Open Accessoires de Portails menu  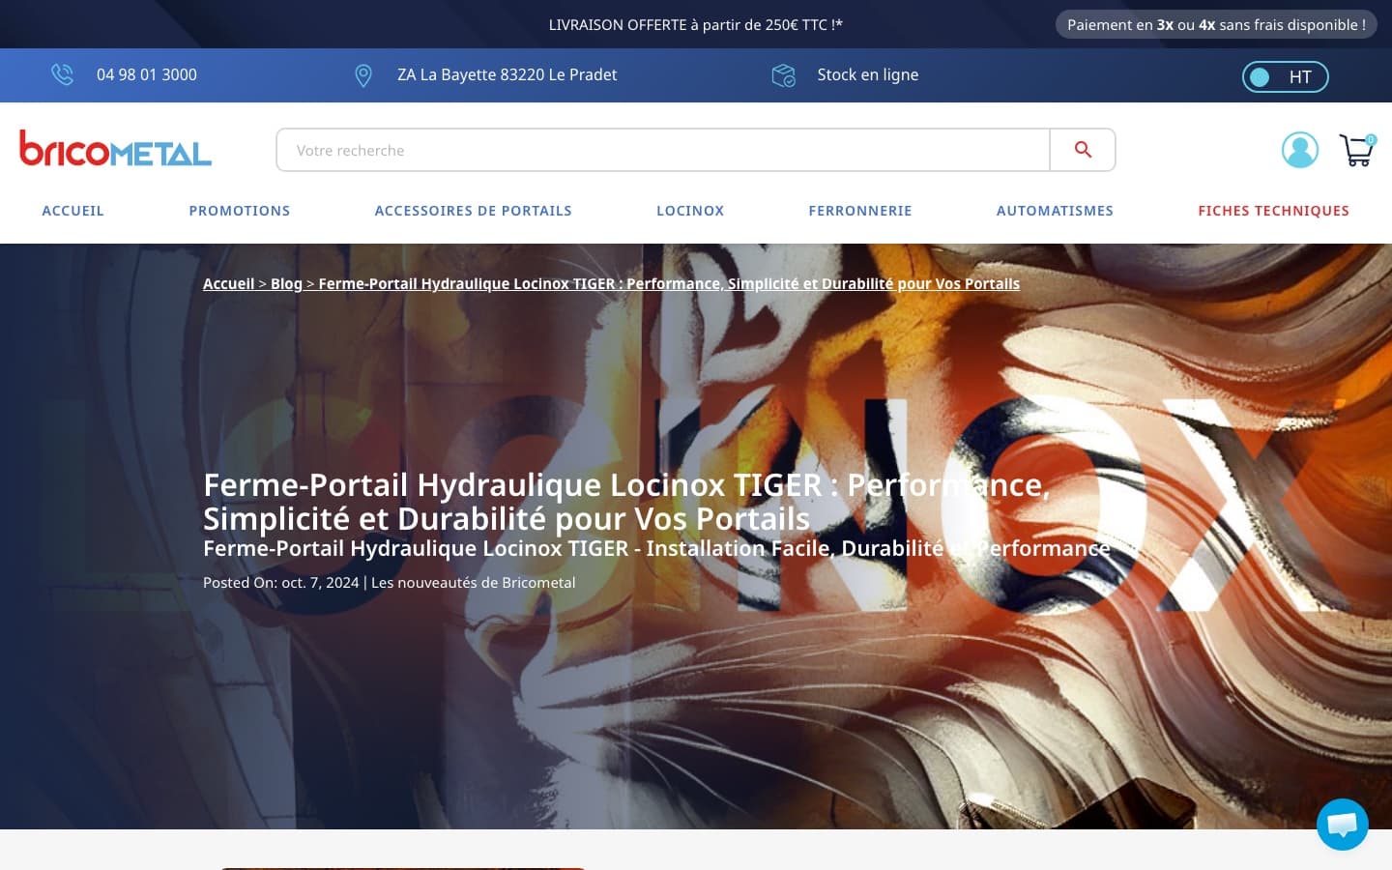474,211
